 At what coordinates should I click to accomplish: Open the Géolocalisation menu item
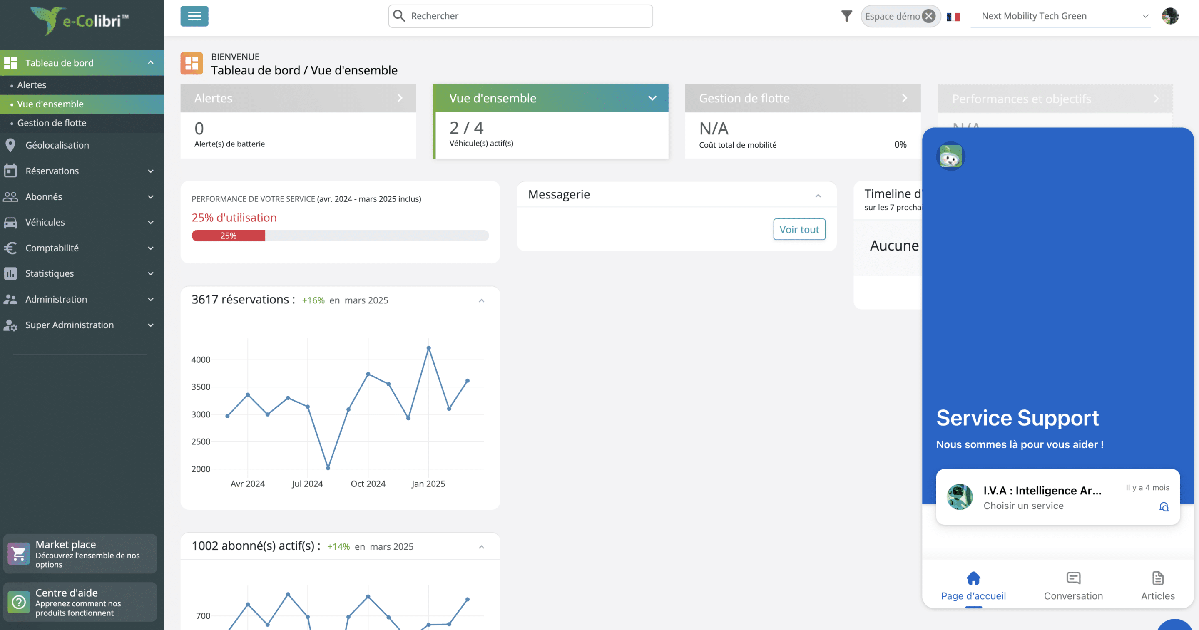point(82,145)
